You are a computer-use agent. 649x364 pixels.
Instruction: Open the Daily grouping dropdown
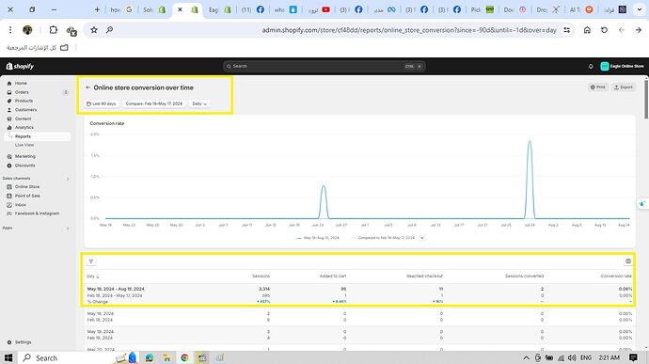(199, 104)
